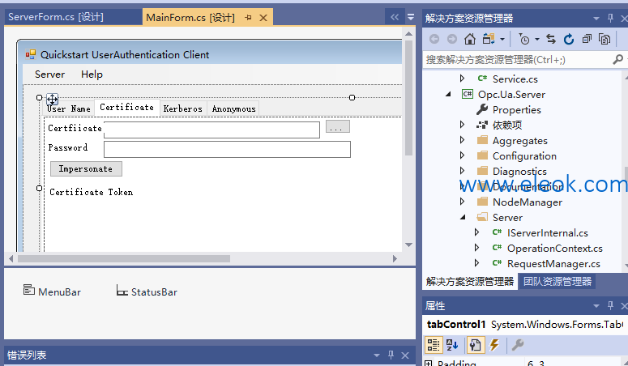
Task: Collapse the Opc.Ua.Server project node
Action: click(x=448, y=94)
